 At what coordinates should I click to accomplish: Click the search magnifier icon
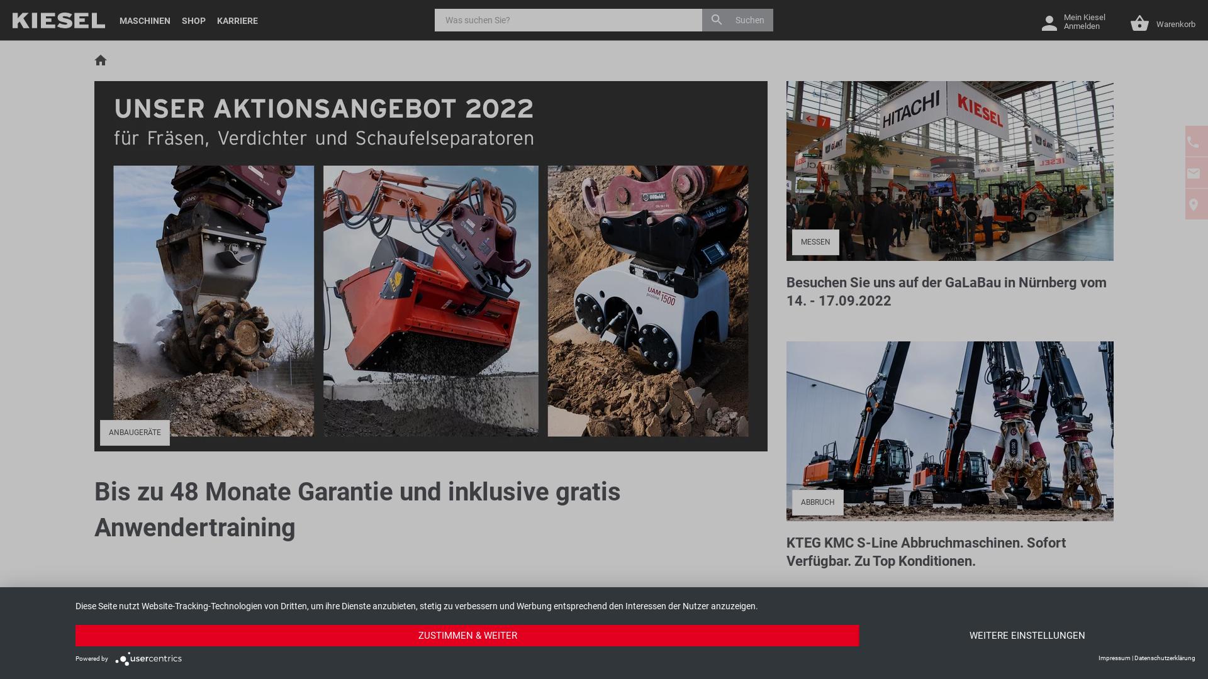click(716, 20)
